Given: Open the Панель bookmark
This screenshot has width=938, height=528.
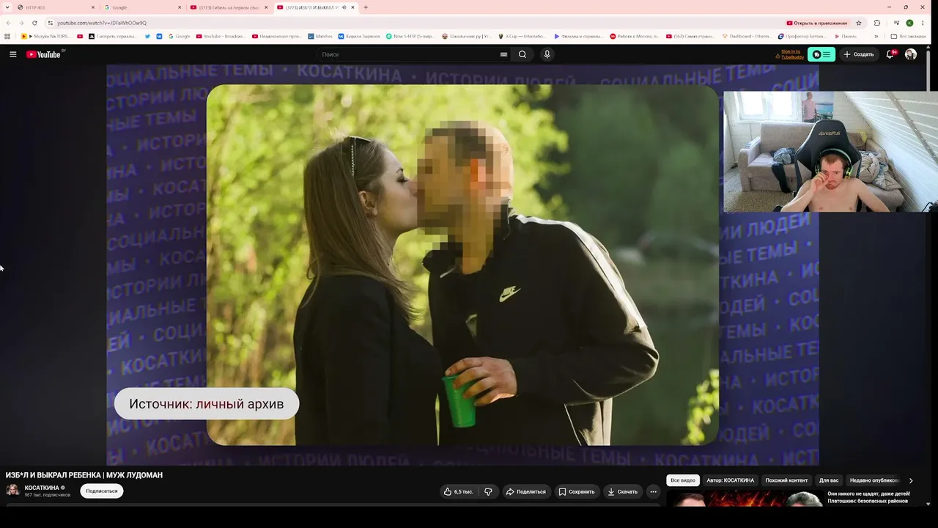Looking at the screenshot, I should tap(845, 36).
